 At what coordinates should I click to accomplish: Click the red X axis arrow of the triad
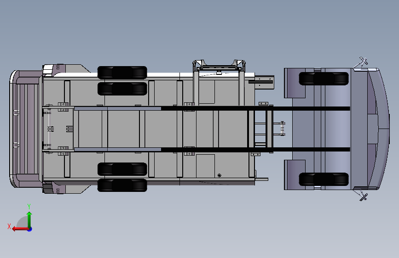click(x=20, y=229)
